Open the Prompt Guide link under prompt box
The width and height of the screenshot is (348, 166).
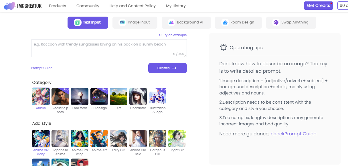coord(42,68)
